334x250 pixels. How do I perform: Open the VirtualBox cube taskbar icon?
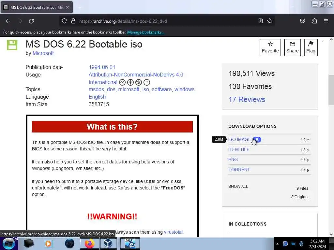108,243
